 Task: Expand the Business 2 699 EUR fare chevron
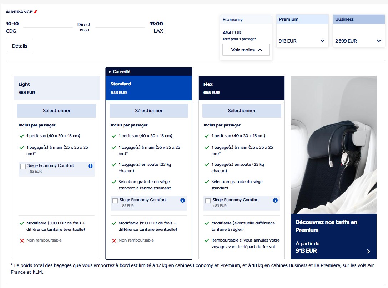379,41
